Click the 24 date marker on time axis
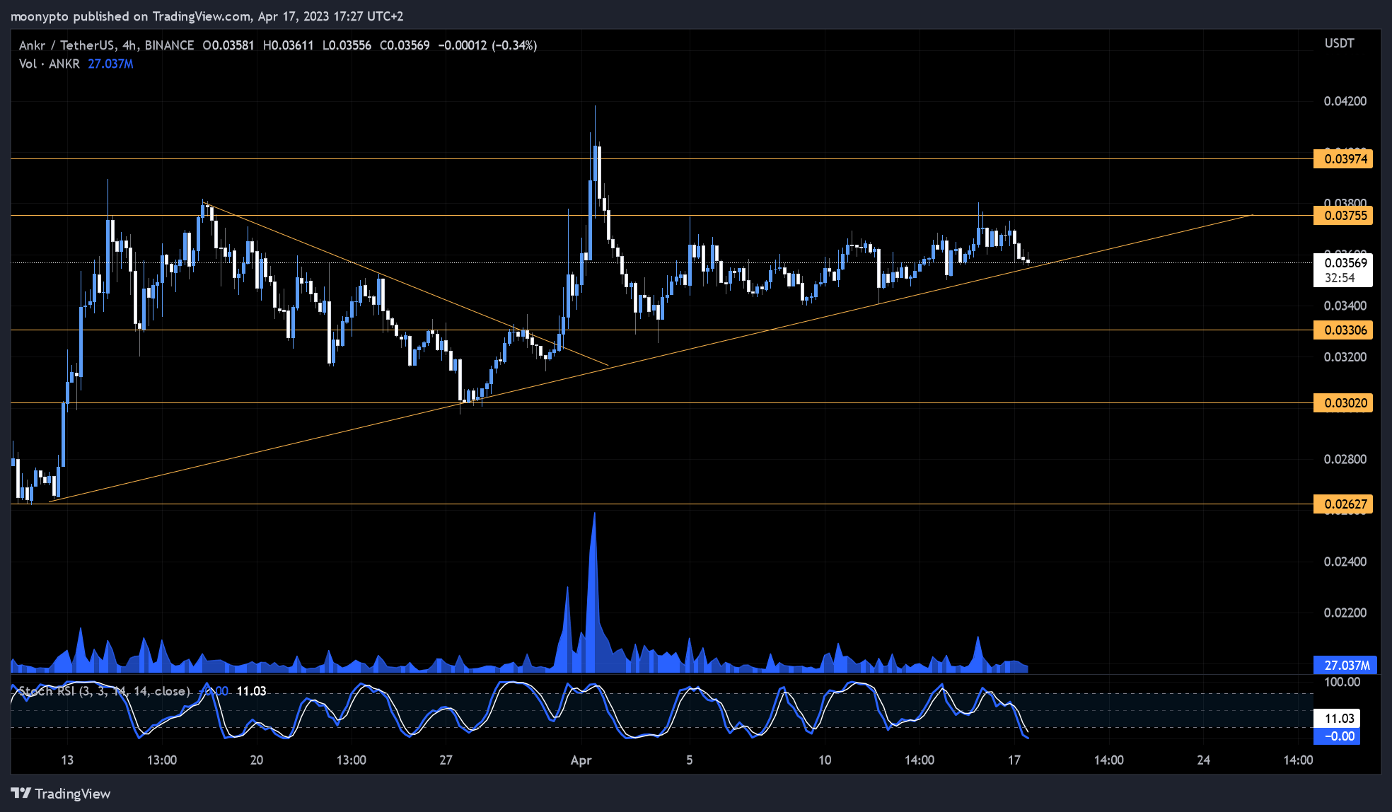 [1204, 760]
